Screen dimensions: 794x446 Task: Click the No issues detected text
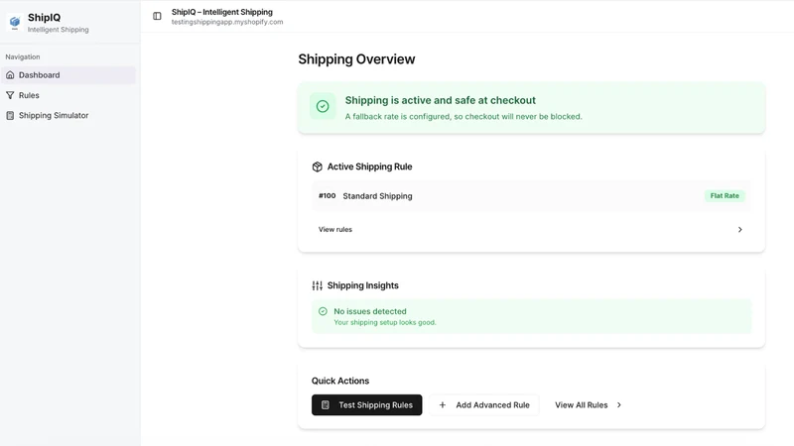tap(370, 311)
